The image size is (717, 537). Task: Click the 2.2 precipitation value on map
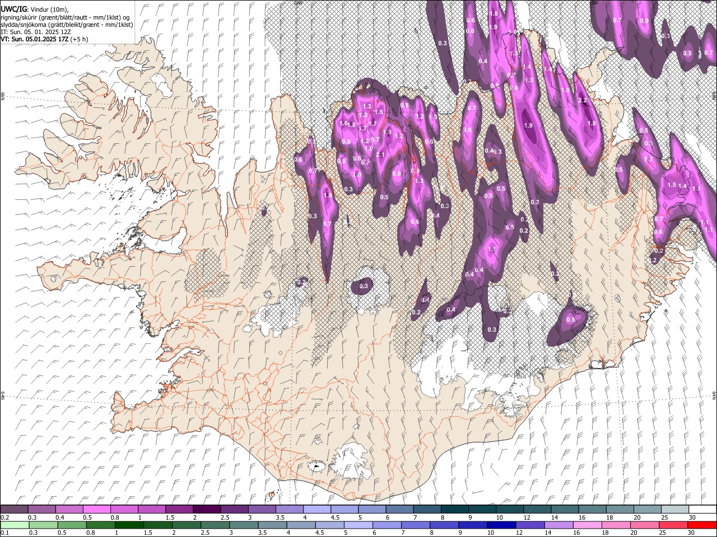pos(582,101)
